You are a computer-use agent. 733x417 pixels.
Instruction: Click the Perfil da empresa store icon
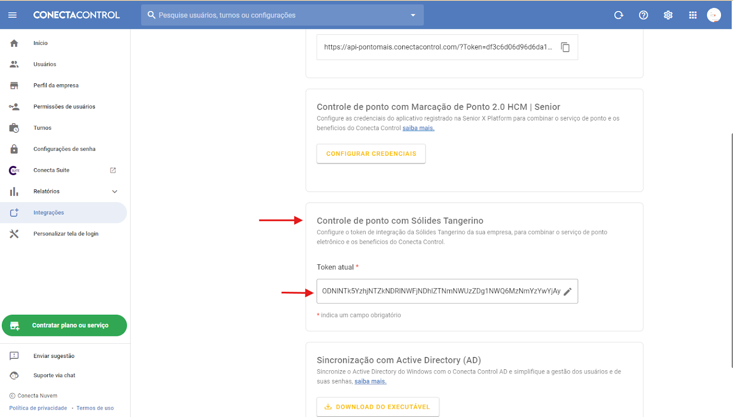14,86
